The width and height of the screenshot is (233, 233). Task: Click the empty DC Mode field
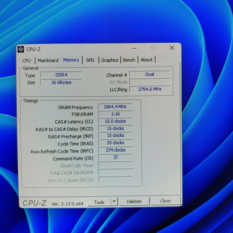tap(150, 82)
